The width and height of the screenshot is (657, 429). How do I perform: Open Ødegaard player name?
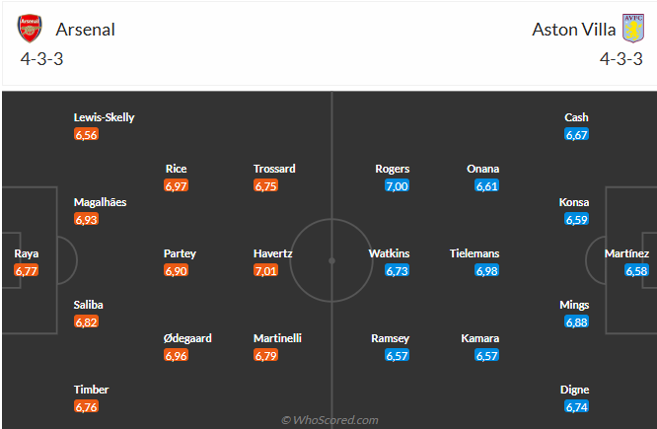[x=187, y=338]
